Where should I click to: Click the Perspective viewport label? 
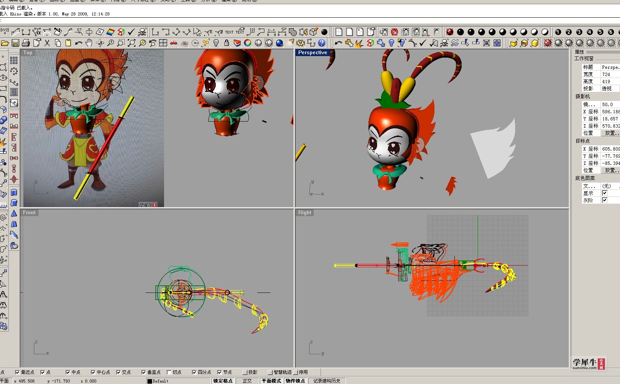pyautogui.click(x=313, y=53)
